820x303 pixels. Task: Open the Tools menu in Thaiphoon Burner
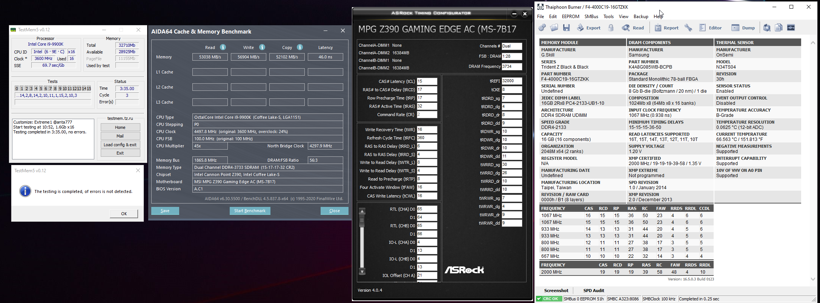(608, 17)
